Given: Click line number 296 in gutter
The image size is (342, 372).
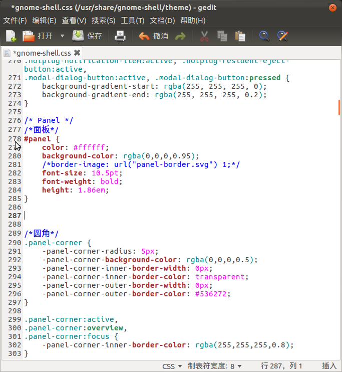Looking at the screenshot, I should 15,294.
